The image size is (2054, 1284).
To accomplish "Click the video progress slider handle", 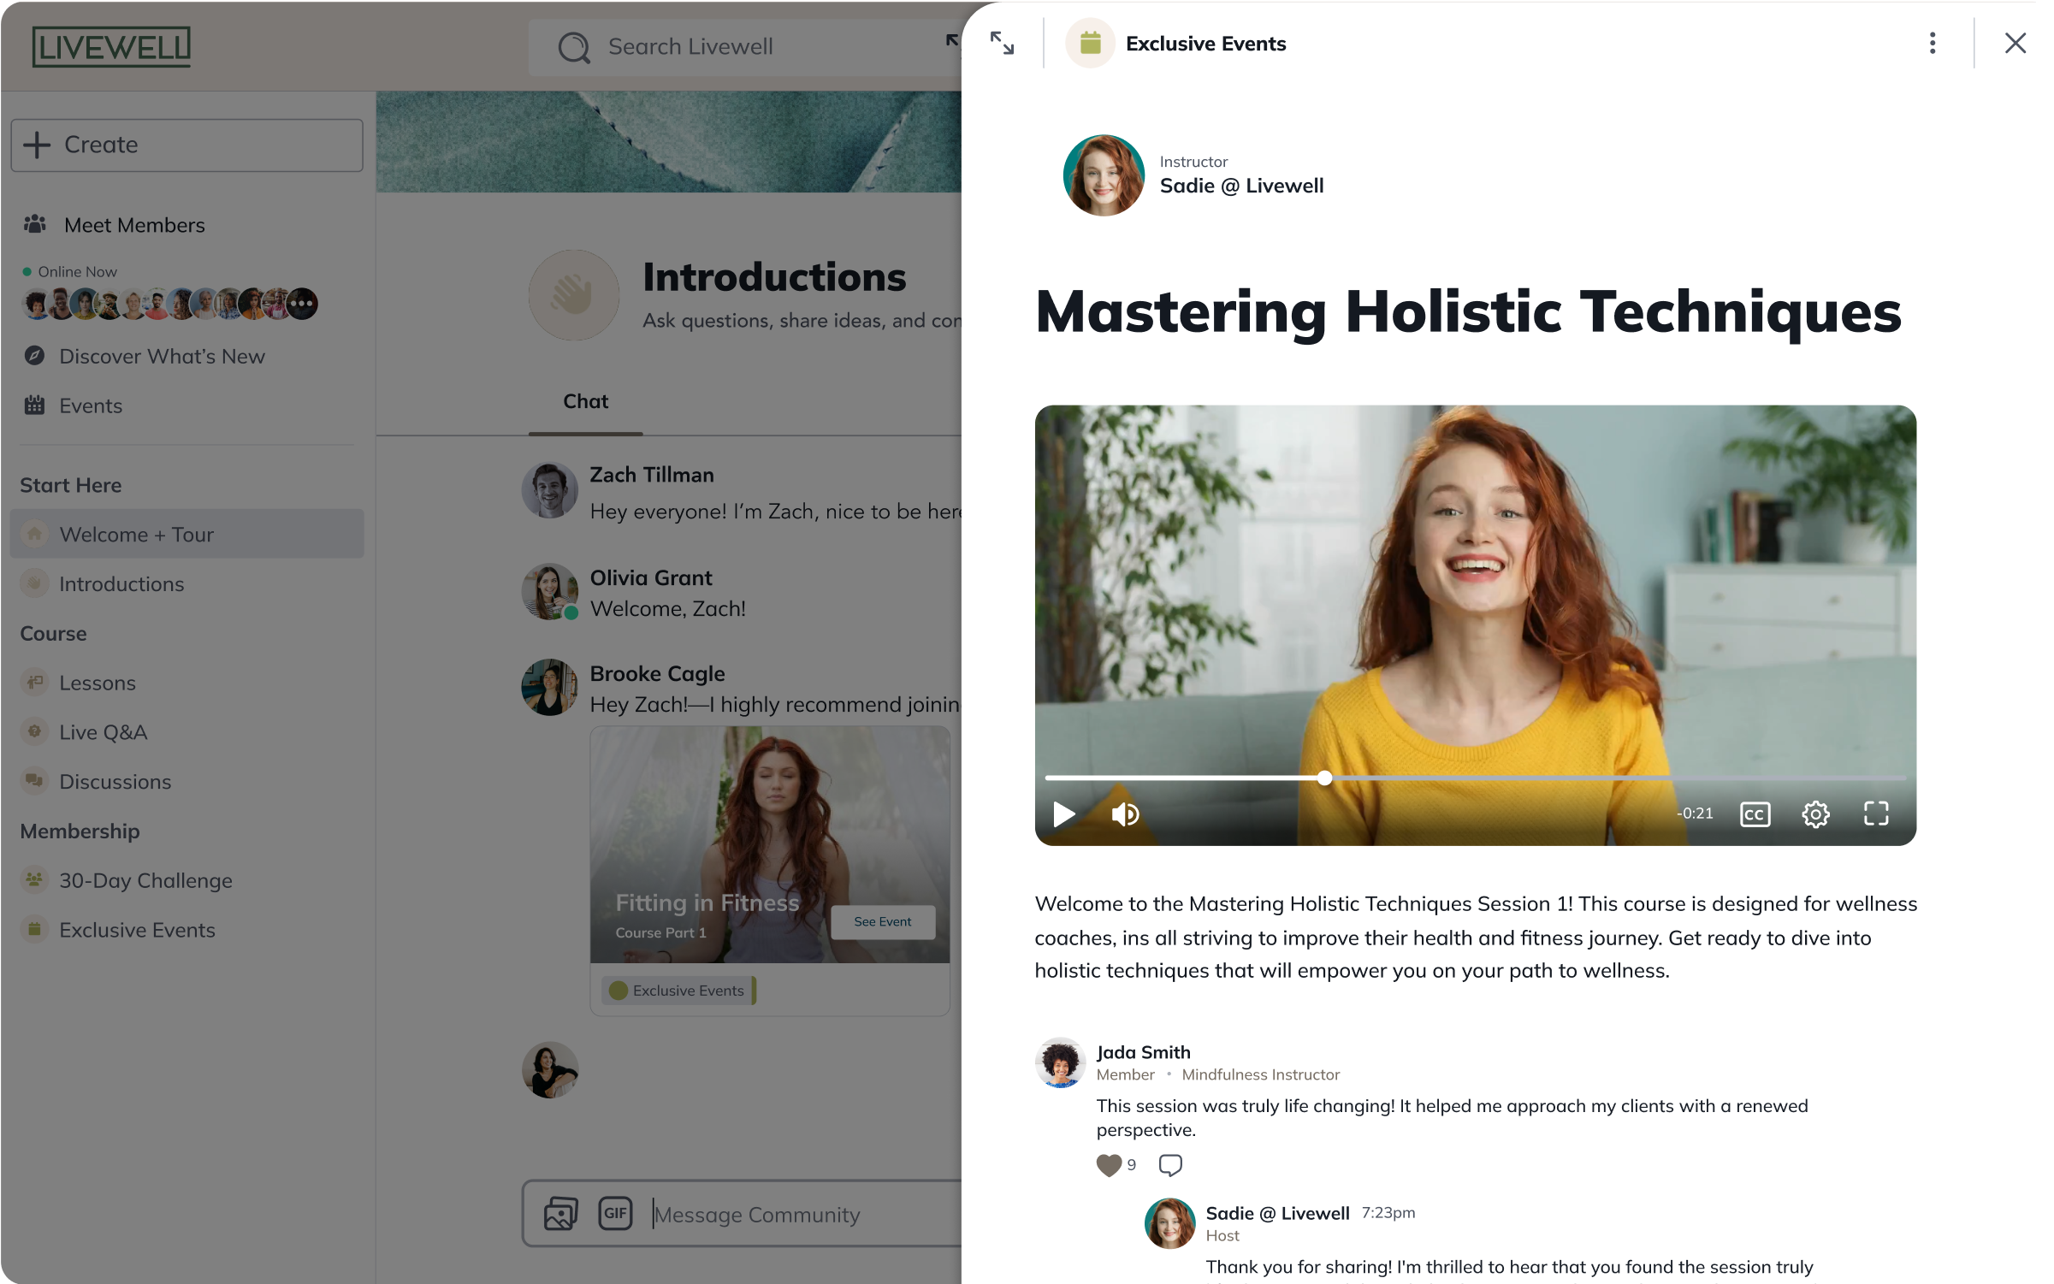I will click(x=1324, y=778).
